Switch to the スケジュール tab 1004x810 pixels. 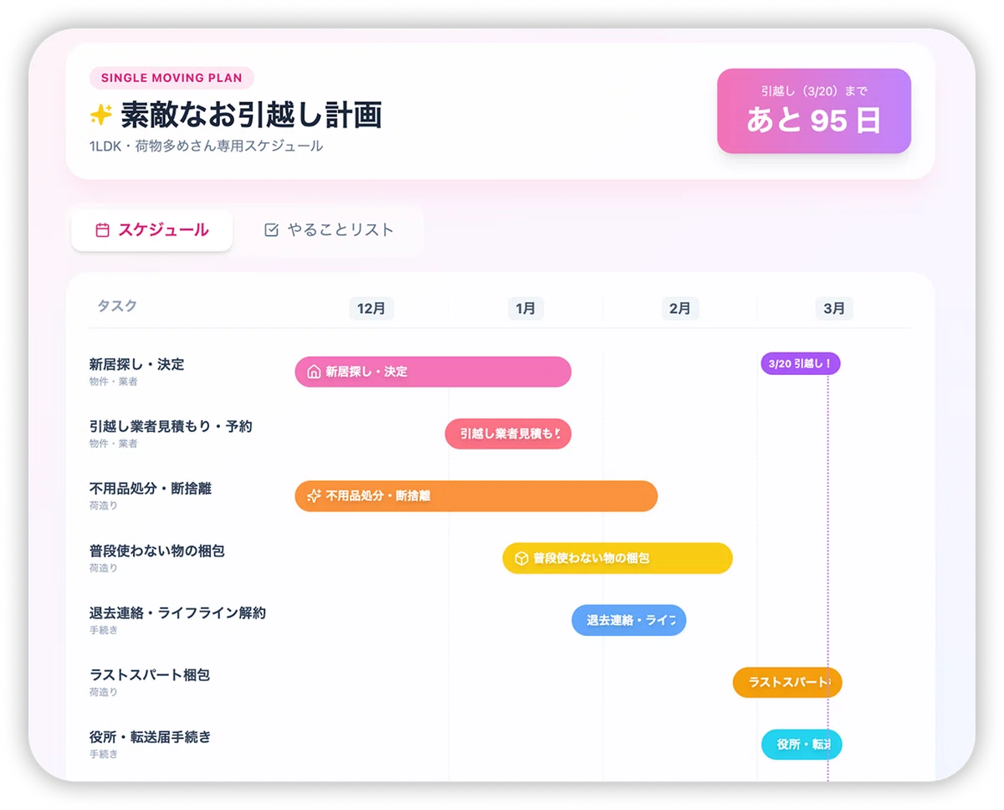click(152, 230)
